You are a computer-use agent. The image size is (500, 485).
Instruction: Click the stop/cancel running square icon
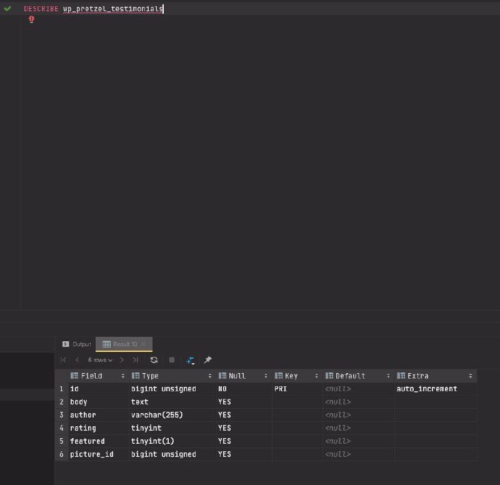(171, 360)
